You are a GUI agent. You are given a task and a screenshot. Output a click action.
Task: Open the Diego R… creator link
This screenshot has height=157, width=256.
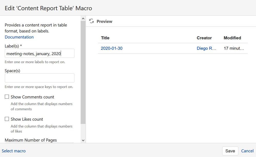(206, 48)
